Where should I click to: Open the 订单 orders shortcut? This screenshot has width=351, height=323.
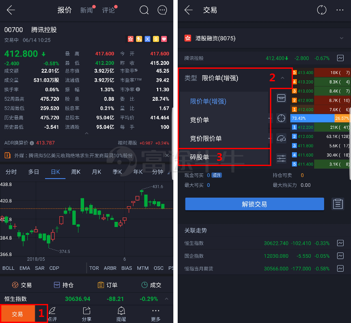point(107,285)
